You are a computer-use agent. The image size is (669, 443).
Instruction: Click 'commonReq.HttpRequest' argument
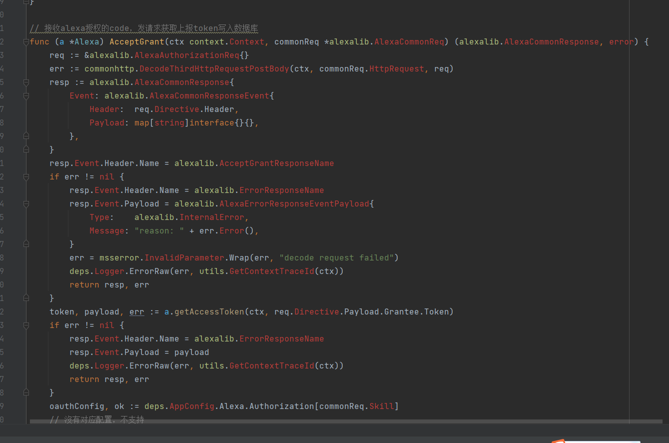pyautogui.click(x=372, y=69)
